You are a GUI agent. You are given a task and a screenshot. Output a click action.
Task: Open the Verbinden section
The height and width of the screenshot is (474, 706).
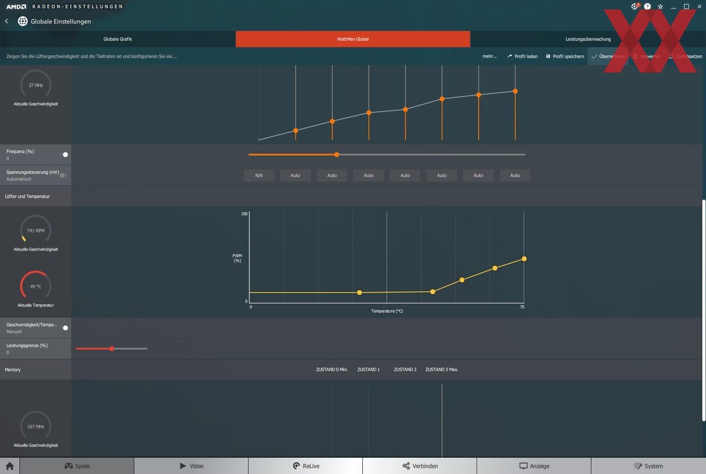(419, 466)
